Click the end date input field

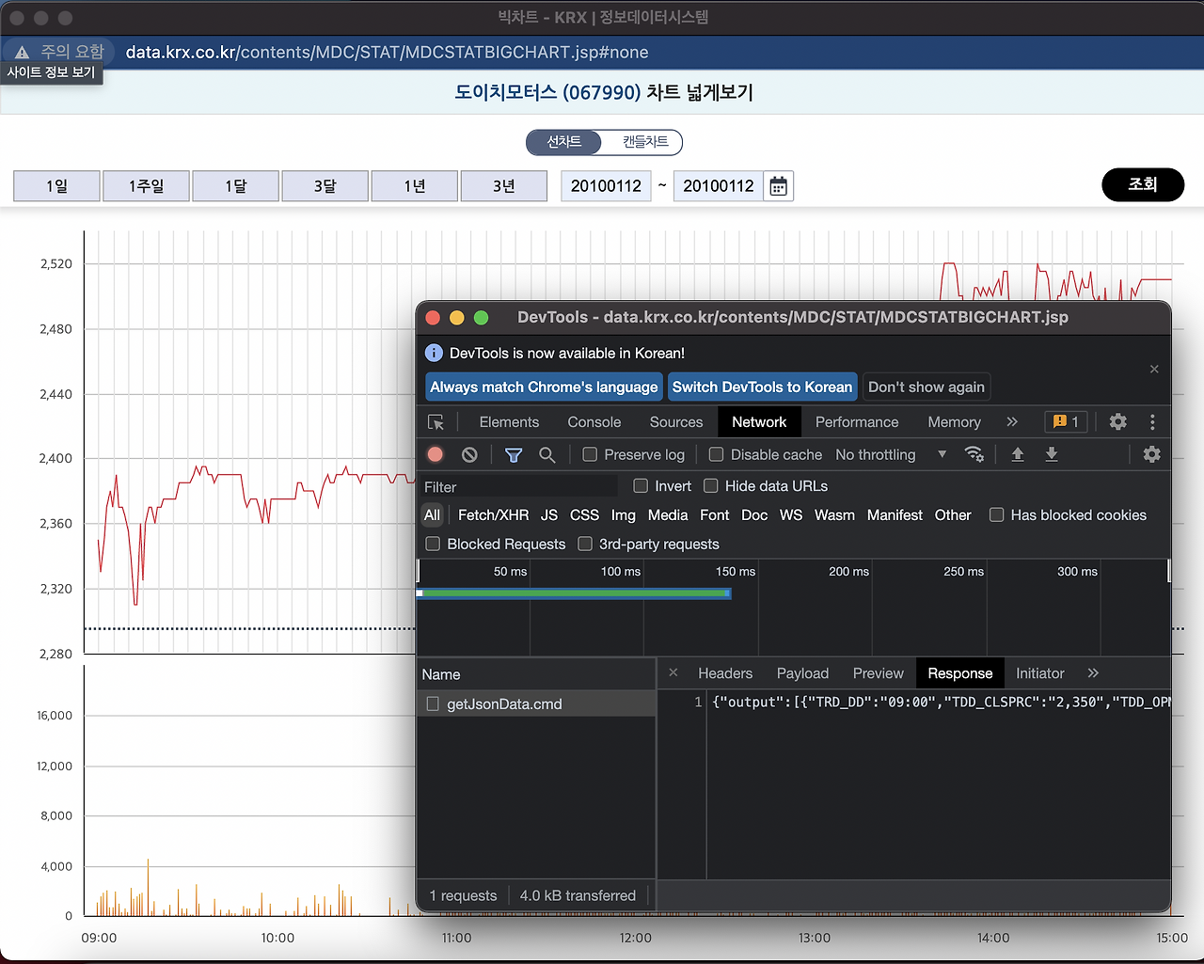click(719, 186)
